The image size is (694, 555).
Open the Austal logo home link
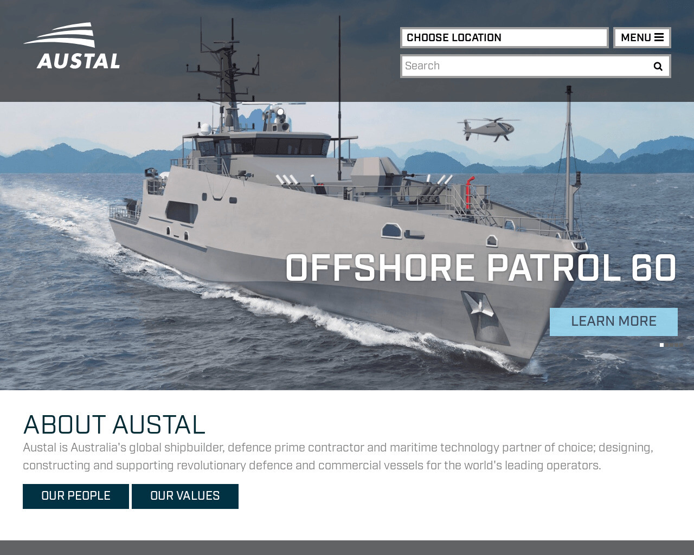pos(72,46)
